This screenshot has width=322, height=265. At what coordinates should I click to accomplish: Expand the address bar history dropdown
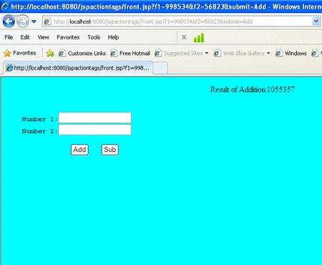click(x=316, y=21)
